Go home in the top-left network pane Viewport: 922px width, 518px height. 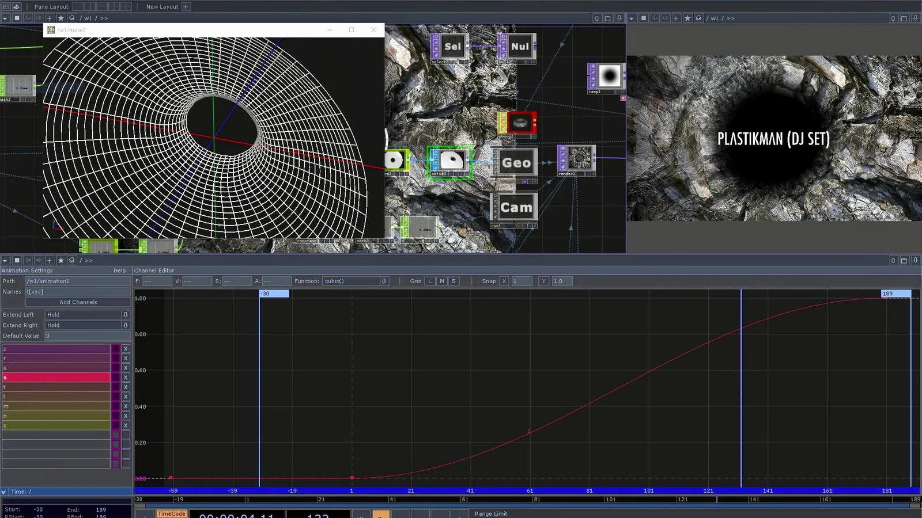pos(71,18)
